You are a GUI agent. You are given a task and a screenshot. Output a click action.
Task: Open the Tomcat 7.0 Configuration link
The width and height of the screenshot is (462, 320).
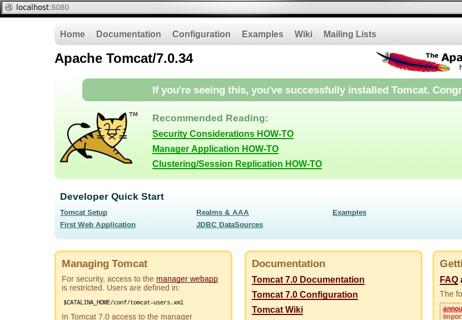tap(305, 294)
